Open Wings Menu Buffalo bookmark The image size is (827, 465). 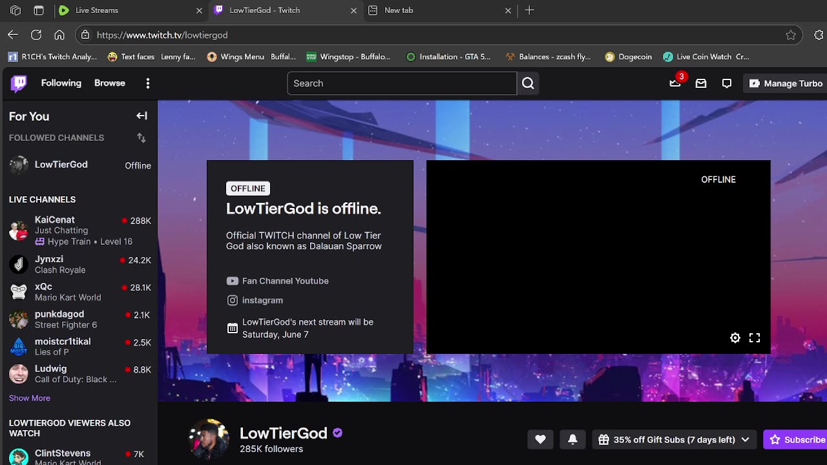pyautogui.click(x=251, y=57)
